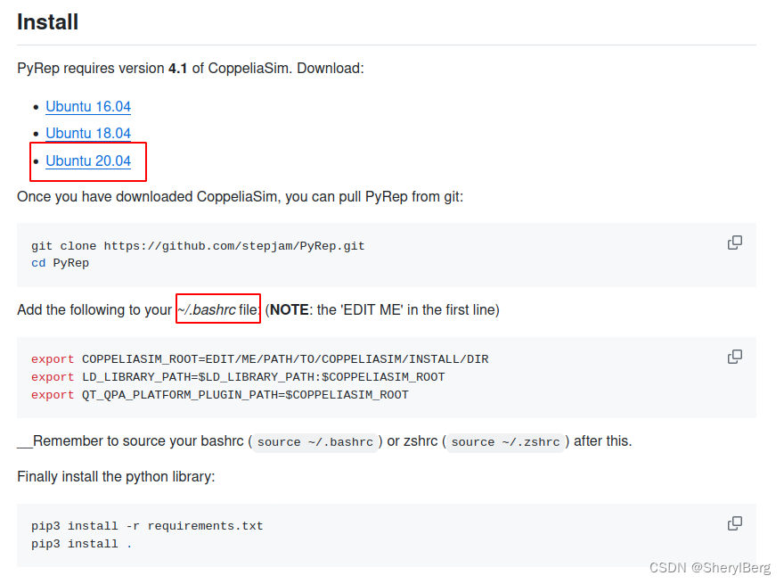Click the copy icon near the git clone snippet
This screenshot has height=584, width=784.
pos(735,242)
